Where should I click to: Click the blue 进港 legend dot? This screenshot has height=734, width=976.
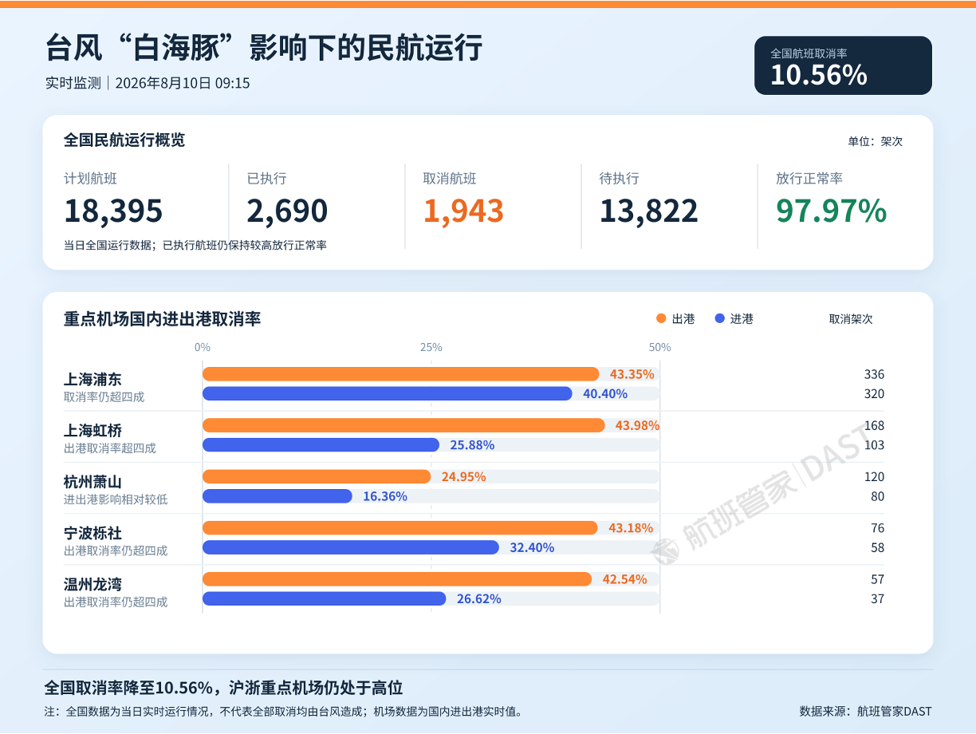click(720, 319)
